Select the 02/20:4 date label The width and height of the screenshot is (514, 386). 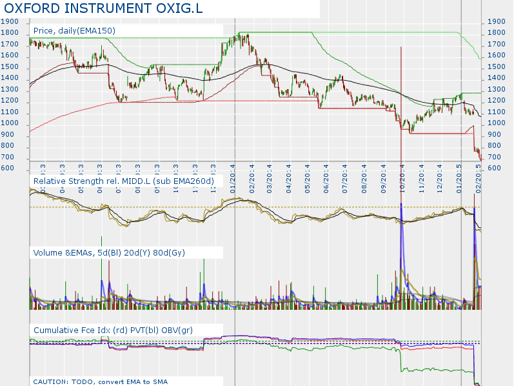coord(252,179)
